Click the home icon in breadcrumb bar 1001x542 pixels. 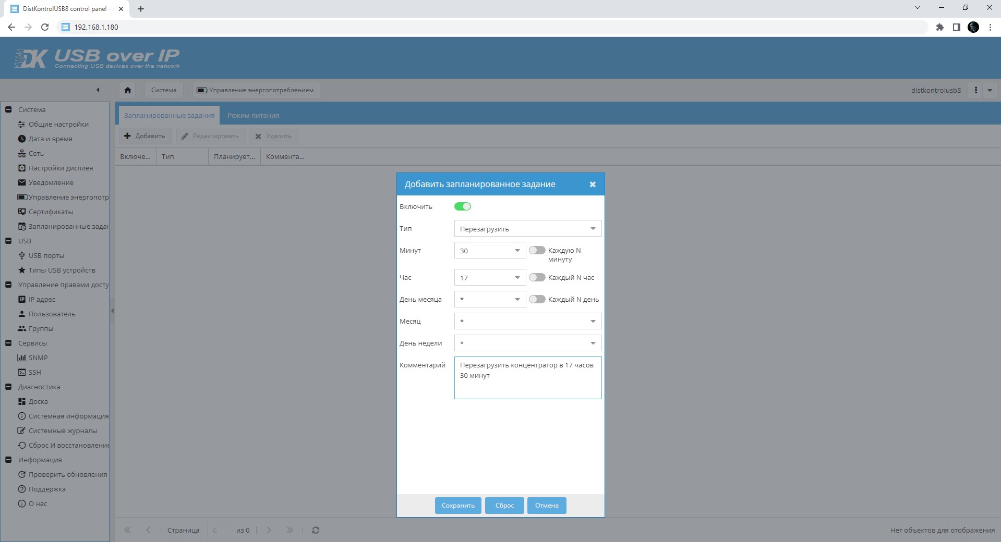pos(128,90)
